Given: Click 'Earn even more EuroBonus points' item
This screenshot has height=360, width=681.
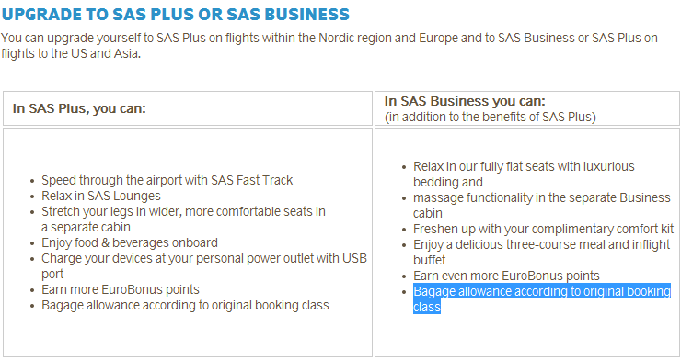Looking at the screenshot, I should point(506,276).
